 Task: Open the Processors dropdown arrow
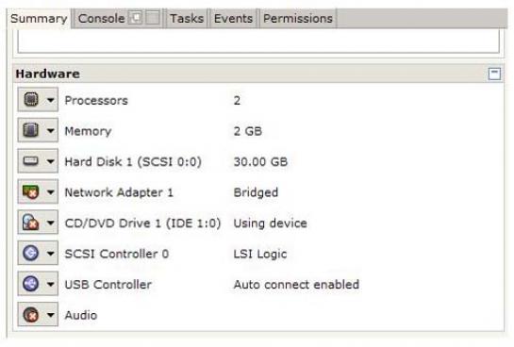[51, 100]
